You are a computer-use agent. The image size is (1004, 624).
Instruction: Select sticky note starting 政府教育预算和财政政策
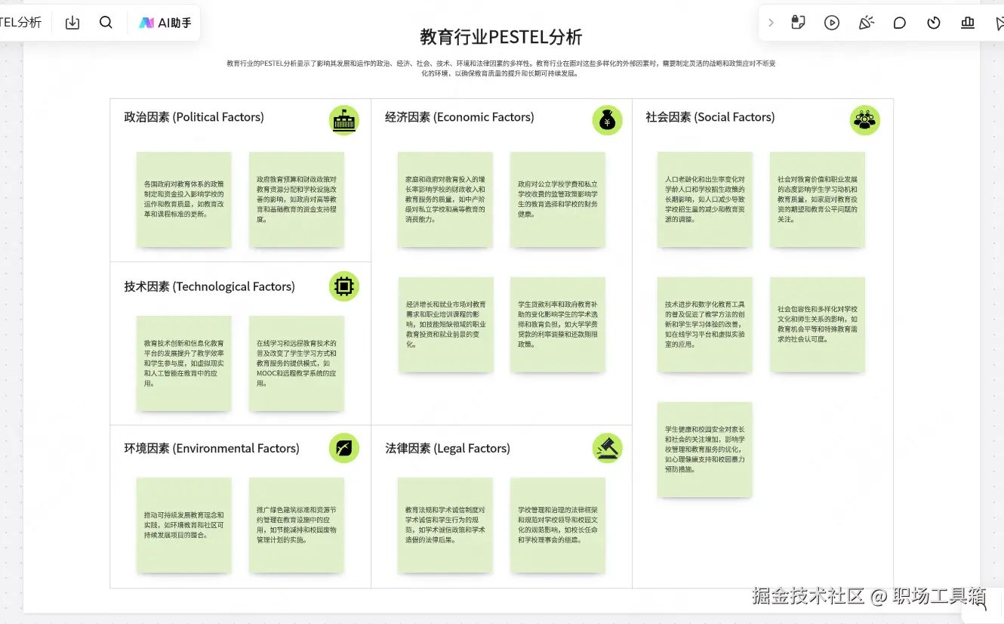pos(297,199)
